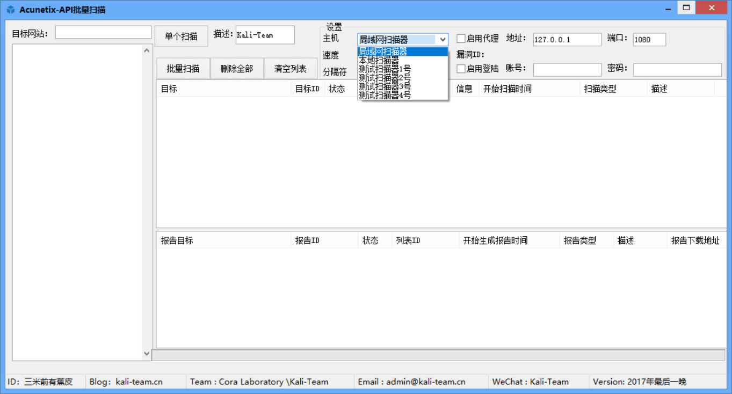The height and width of the screenshot is (394, 732).
Task: Click the proxy 地址 field 127.0.0.1
Action: click(x=567, y=40)
